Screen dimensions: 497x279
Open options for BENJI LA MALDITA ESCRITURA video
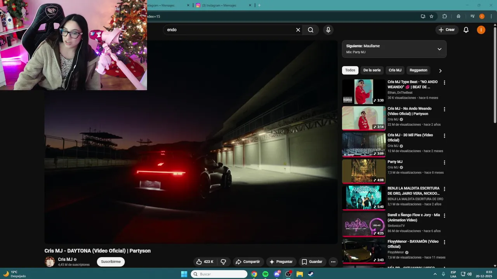coord(444,189)
